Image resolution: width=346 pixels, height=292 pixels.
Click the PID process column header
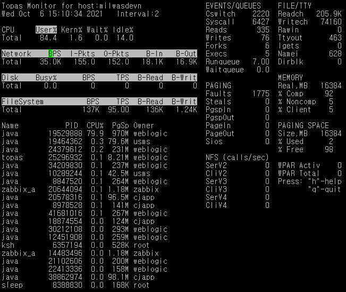pos(72,126)
